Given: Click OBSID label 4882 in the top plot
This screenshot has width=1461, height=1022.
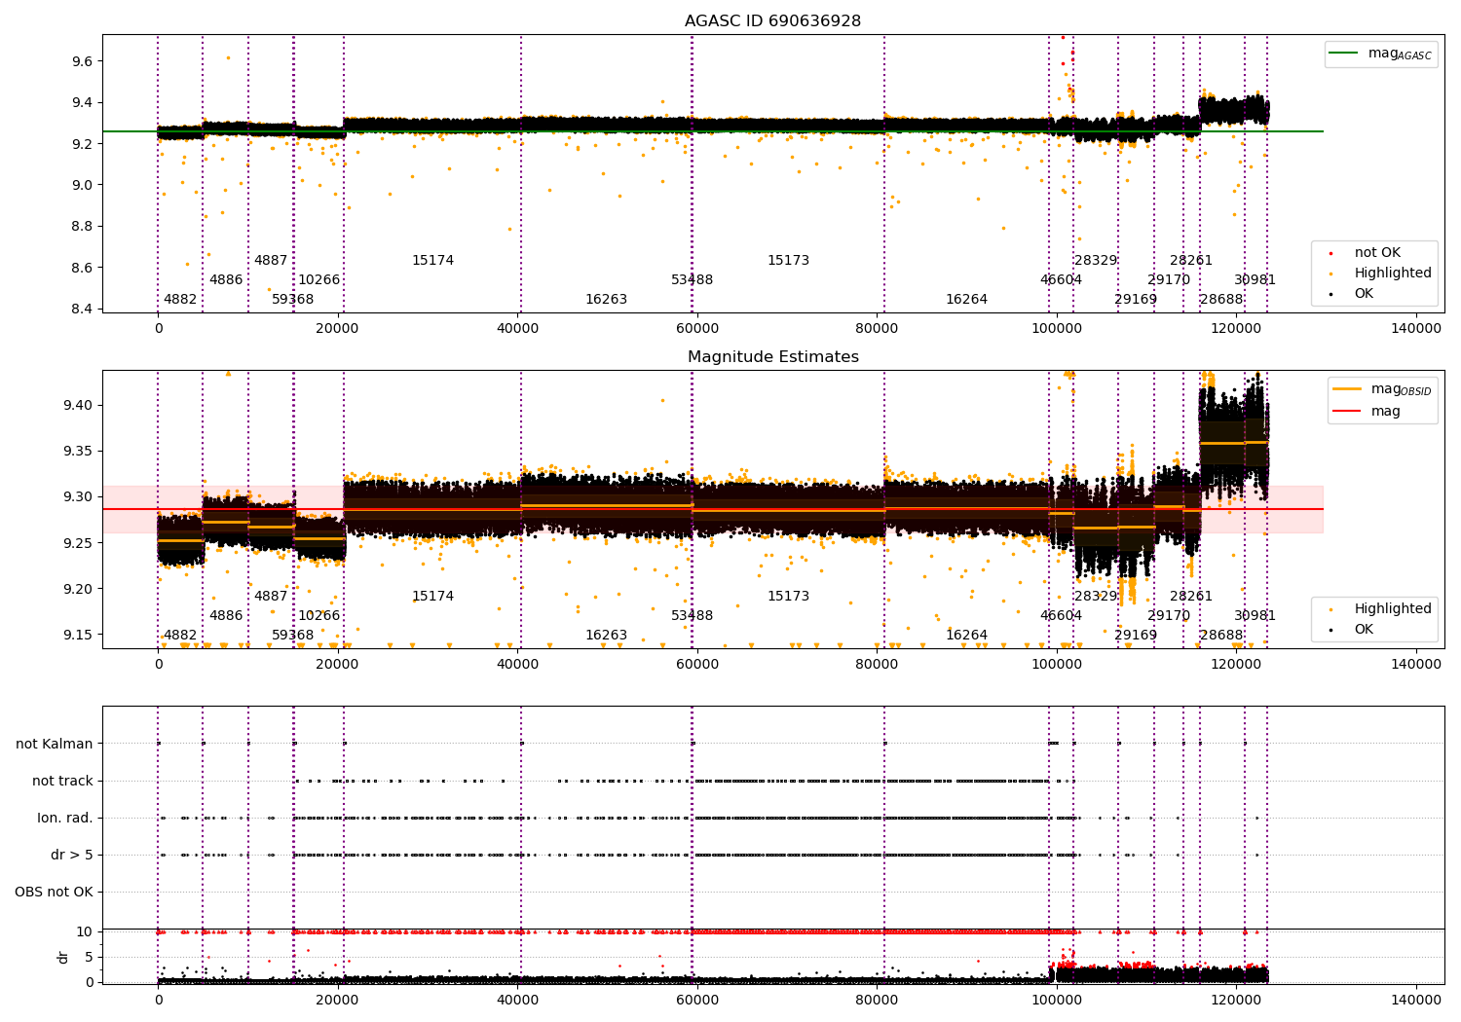Looking at the screenshot, I should coord(180,299).
